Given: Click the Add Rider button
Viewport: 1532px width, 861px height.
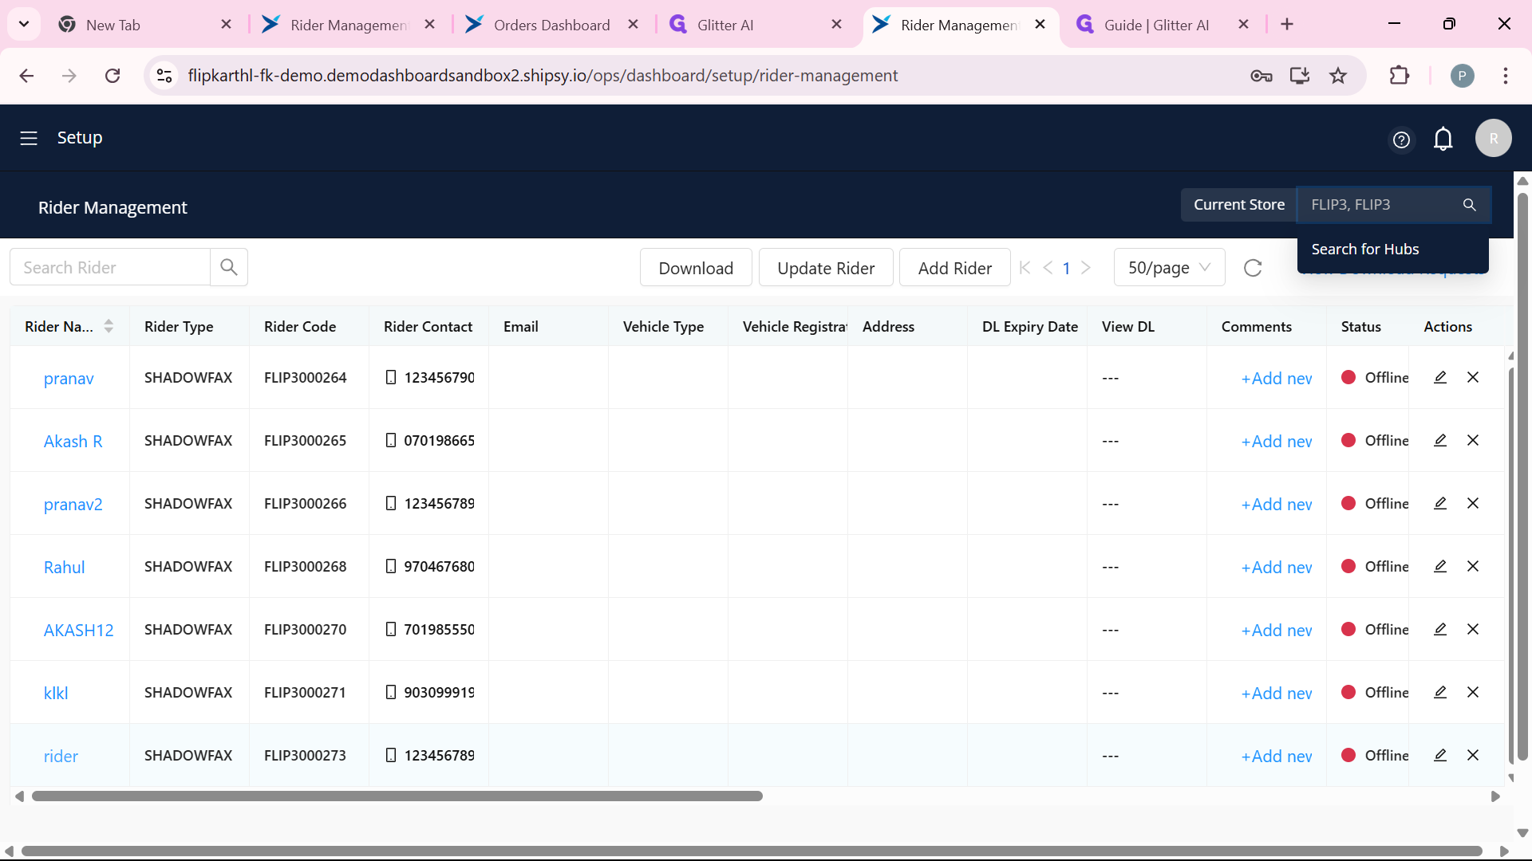Looking at the screenshot, I should (955, 268).
